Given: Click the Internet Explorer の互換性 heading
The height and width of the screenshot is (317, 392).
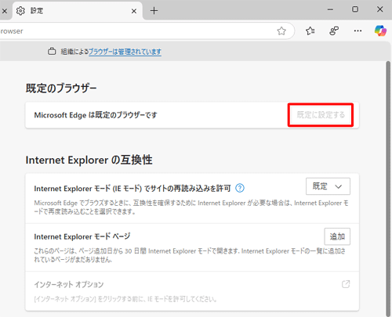Looking at the screenshot, I should pos(89,160).
